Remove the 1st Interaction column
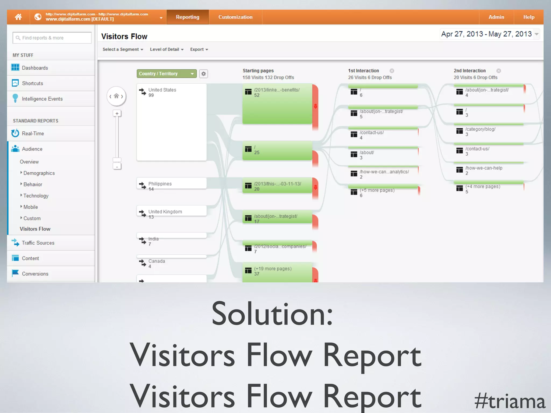This screenshot has height=413, width=551. pyautogui.click(x=392, y=71)
